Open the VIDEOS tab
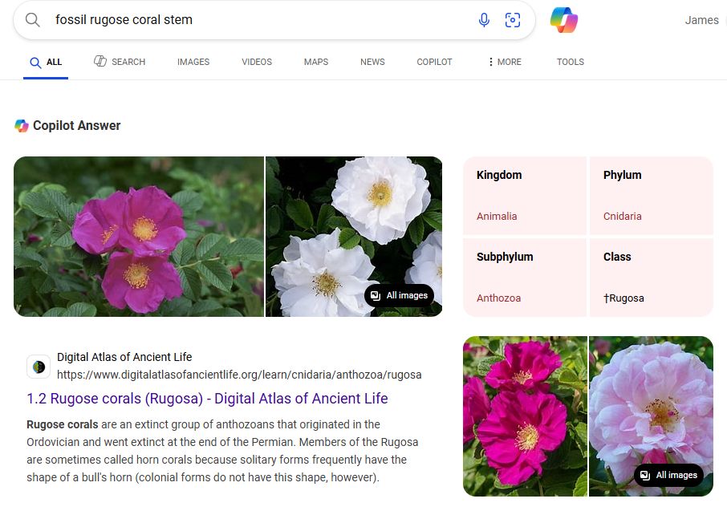The image size is (727, 519). pyautogui.click(x=257, y=62)
